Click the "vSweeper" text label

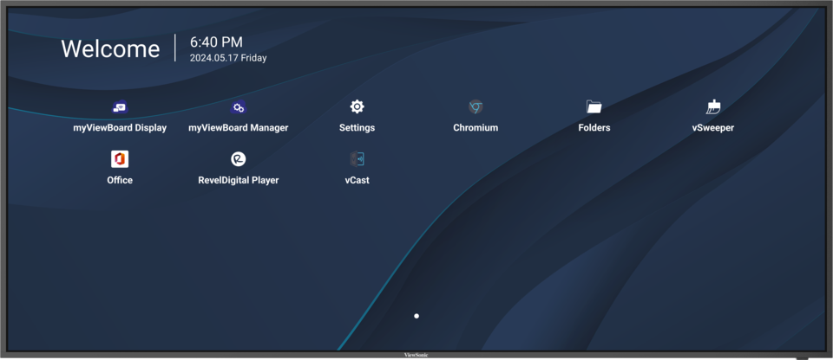(713, 128)
